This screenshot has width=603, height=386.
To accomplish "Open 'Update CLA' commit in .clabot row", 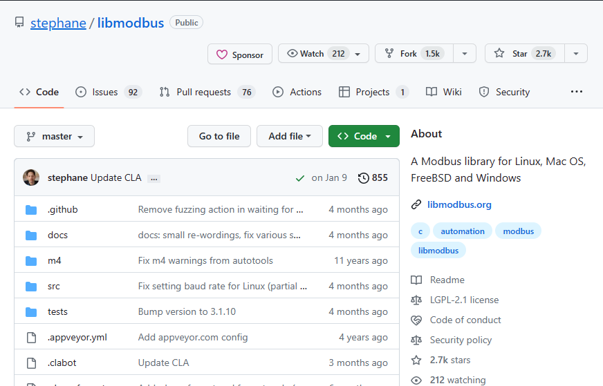I will (x=163, y=363).
